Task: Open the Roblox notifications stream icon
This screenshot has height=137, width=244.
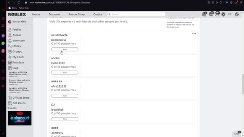Action: (x=204, y=14)
